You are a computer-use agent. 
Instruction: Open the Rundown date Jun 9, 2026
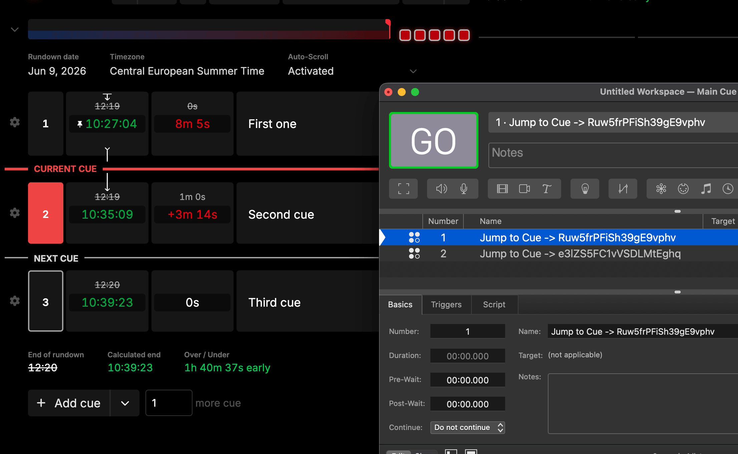(57, 71)
